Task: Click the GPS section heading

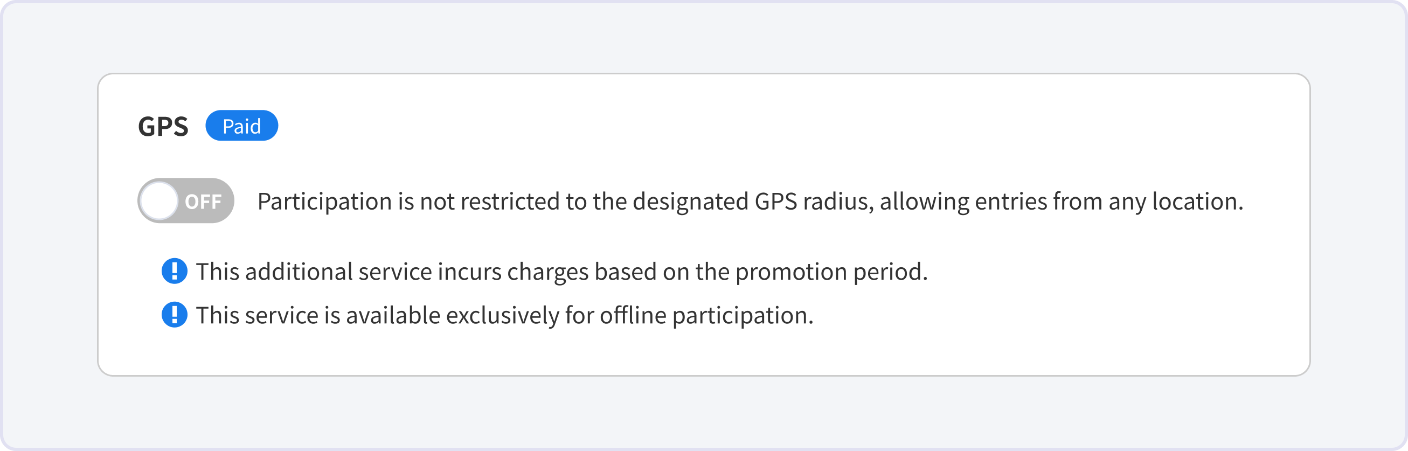Action: (x=163, y=126)
